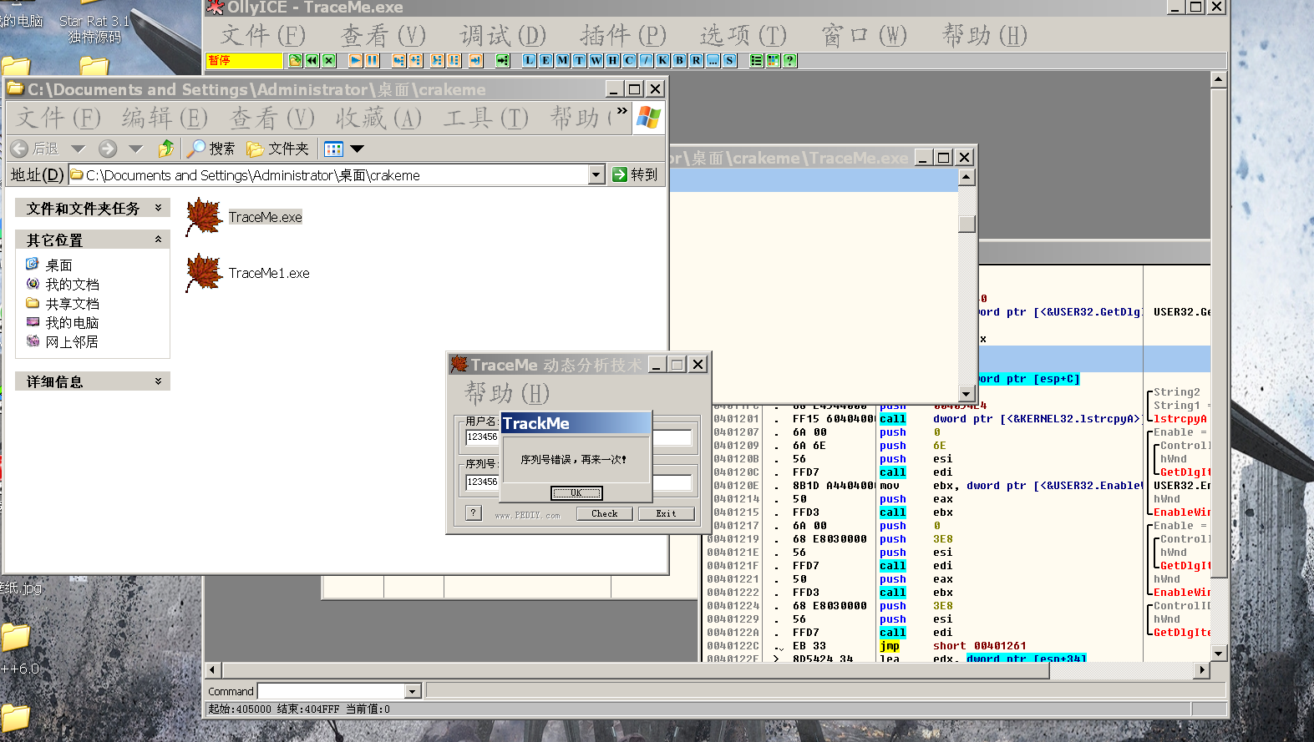Open Handles window with H button

(x=613, y=60)
